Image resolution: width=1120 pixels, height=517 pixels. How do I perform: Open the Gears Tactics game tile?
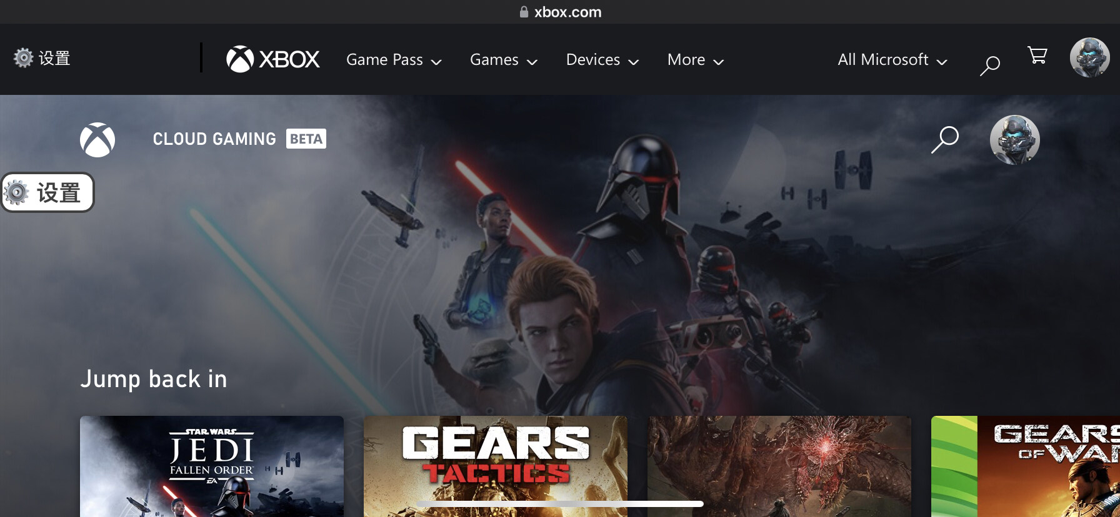pos(496,466)
